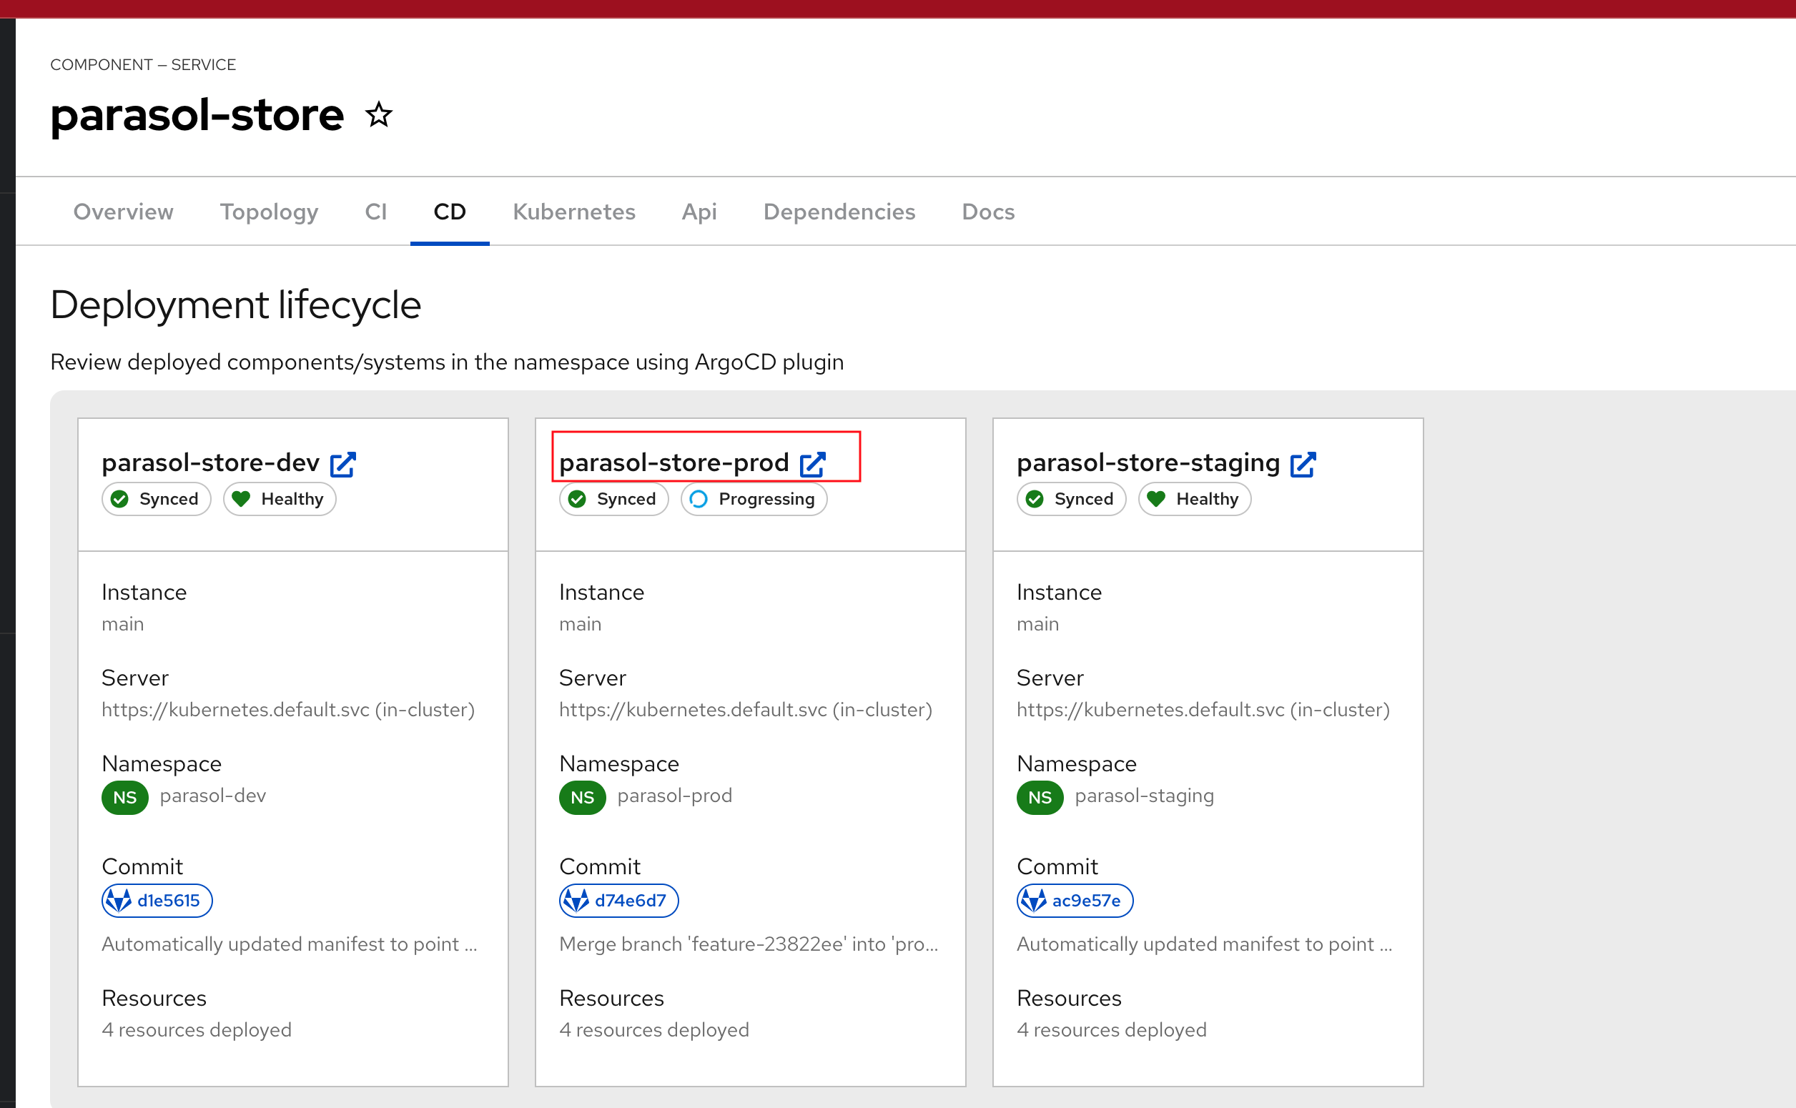Select the CD tab
Image resolution: width=1796 pixels, height=1108 pixels.
(450, 212)
